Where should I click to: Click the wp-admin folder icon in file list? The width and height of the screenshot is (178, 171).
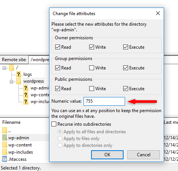(5, 137)
